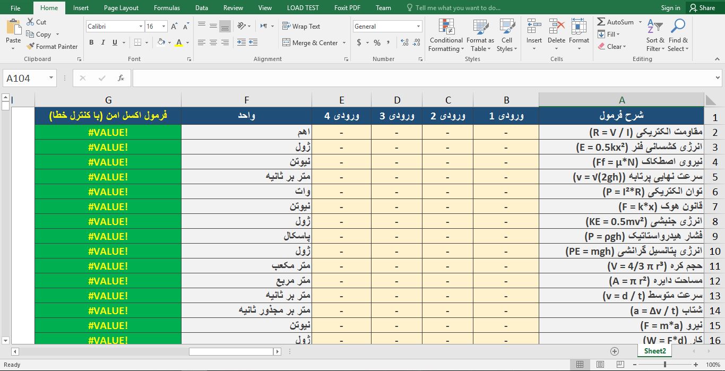Apply Percent Style format

377,42
